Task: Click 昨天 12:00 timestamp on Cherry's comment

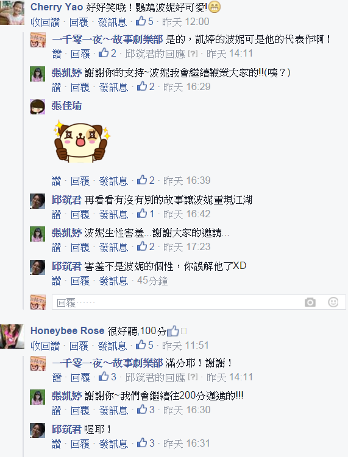Action: click(186, 22)
